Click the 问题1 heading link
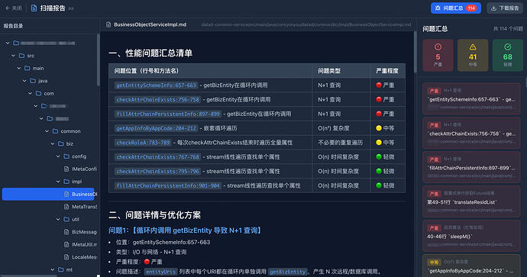Screen dimensions: 527x277 pyautogui.click(x=185, y=230)
